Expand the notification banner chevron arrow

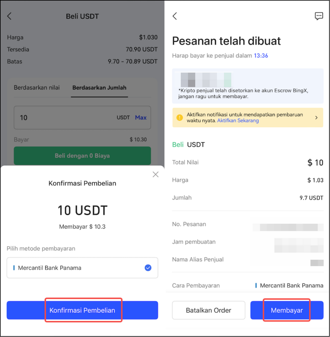click(x=316, y=118)
